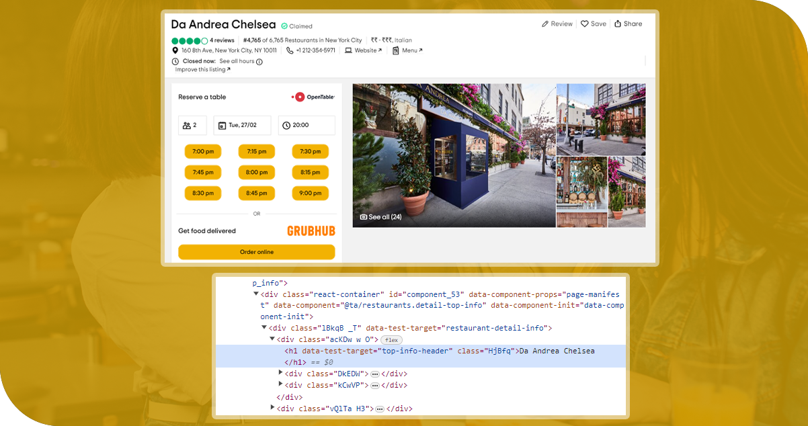
Task: Select the 7:00 pm time slot
Action: 203,152
